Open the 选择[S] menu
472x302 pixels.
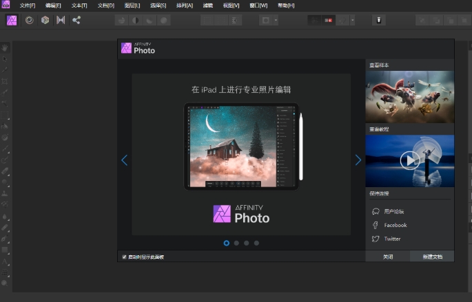coord(158,6)
